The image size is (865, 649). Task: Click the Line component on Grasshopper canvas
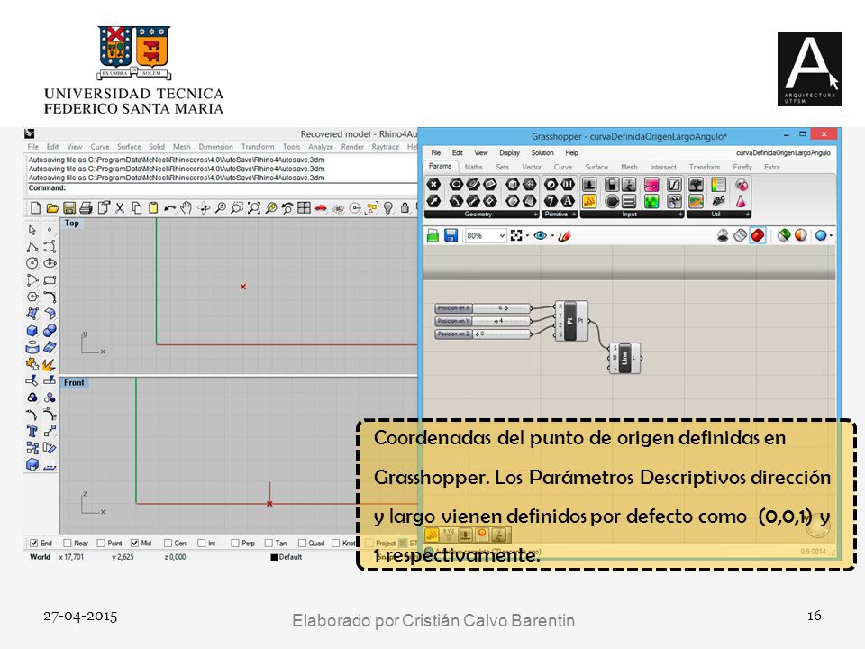(x=625, y=358)
